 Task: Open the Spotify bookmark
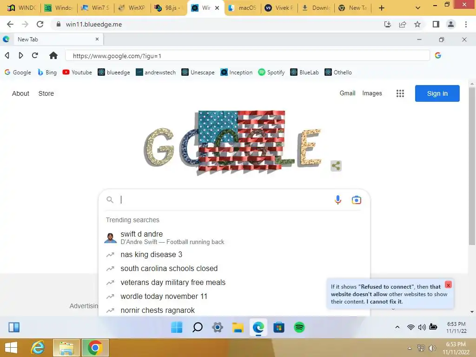pos(271,72)
